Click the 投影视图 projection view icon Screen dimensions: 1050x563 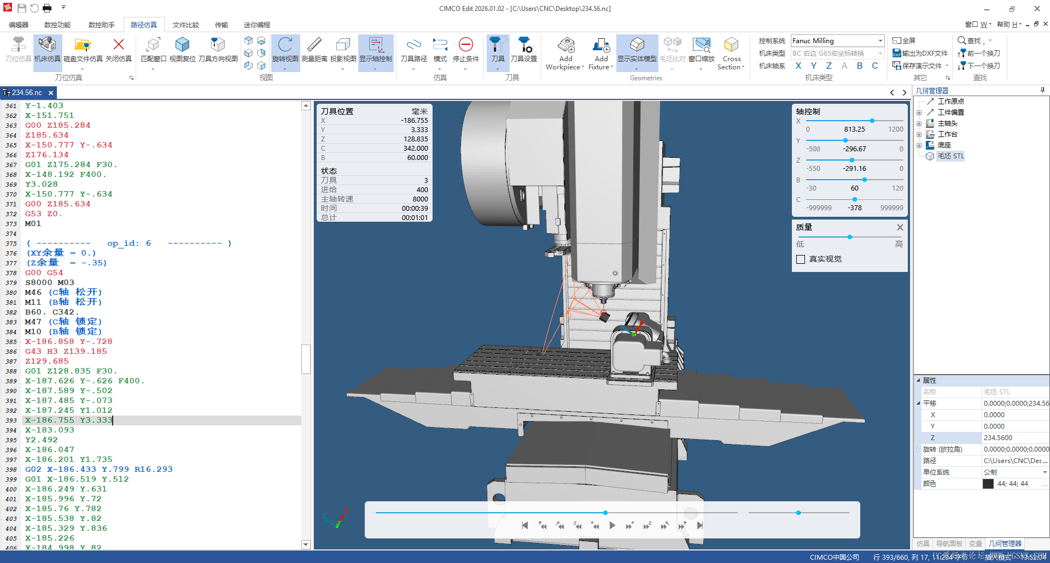click(343, 45)
